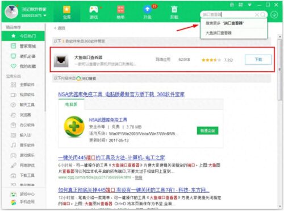Click the magnifier search icon

262,14
